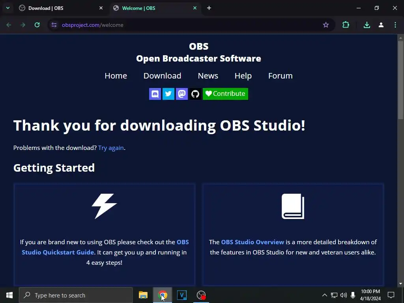404x303 pixels.
Task: Go to Home in site navigation
Action: point(116,76)
